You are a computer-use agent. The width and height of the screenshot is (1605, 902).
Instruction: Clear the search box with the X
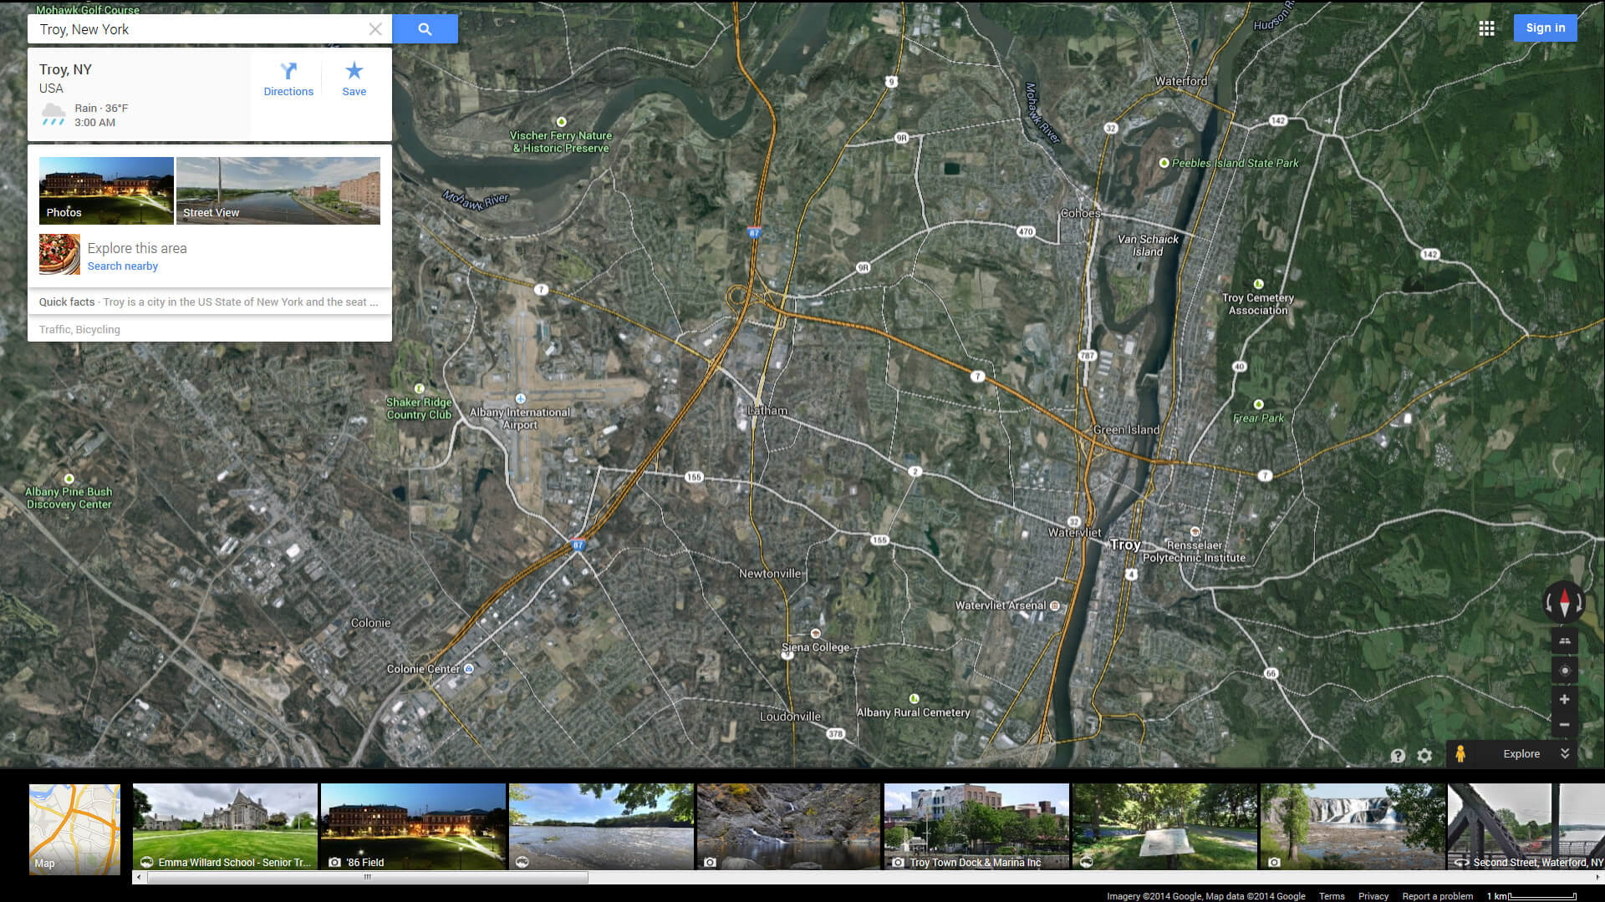coord(375,29)
